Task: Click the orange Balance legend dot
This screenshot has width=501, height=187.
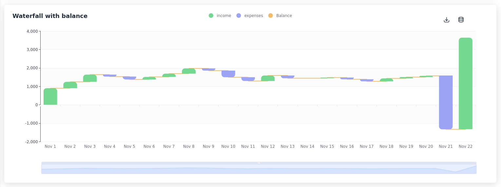Action: click(270, 16)
